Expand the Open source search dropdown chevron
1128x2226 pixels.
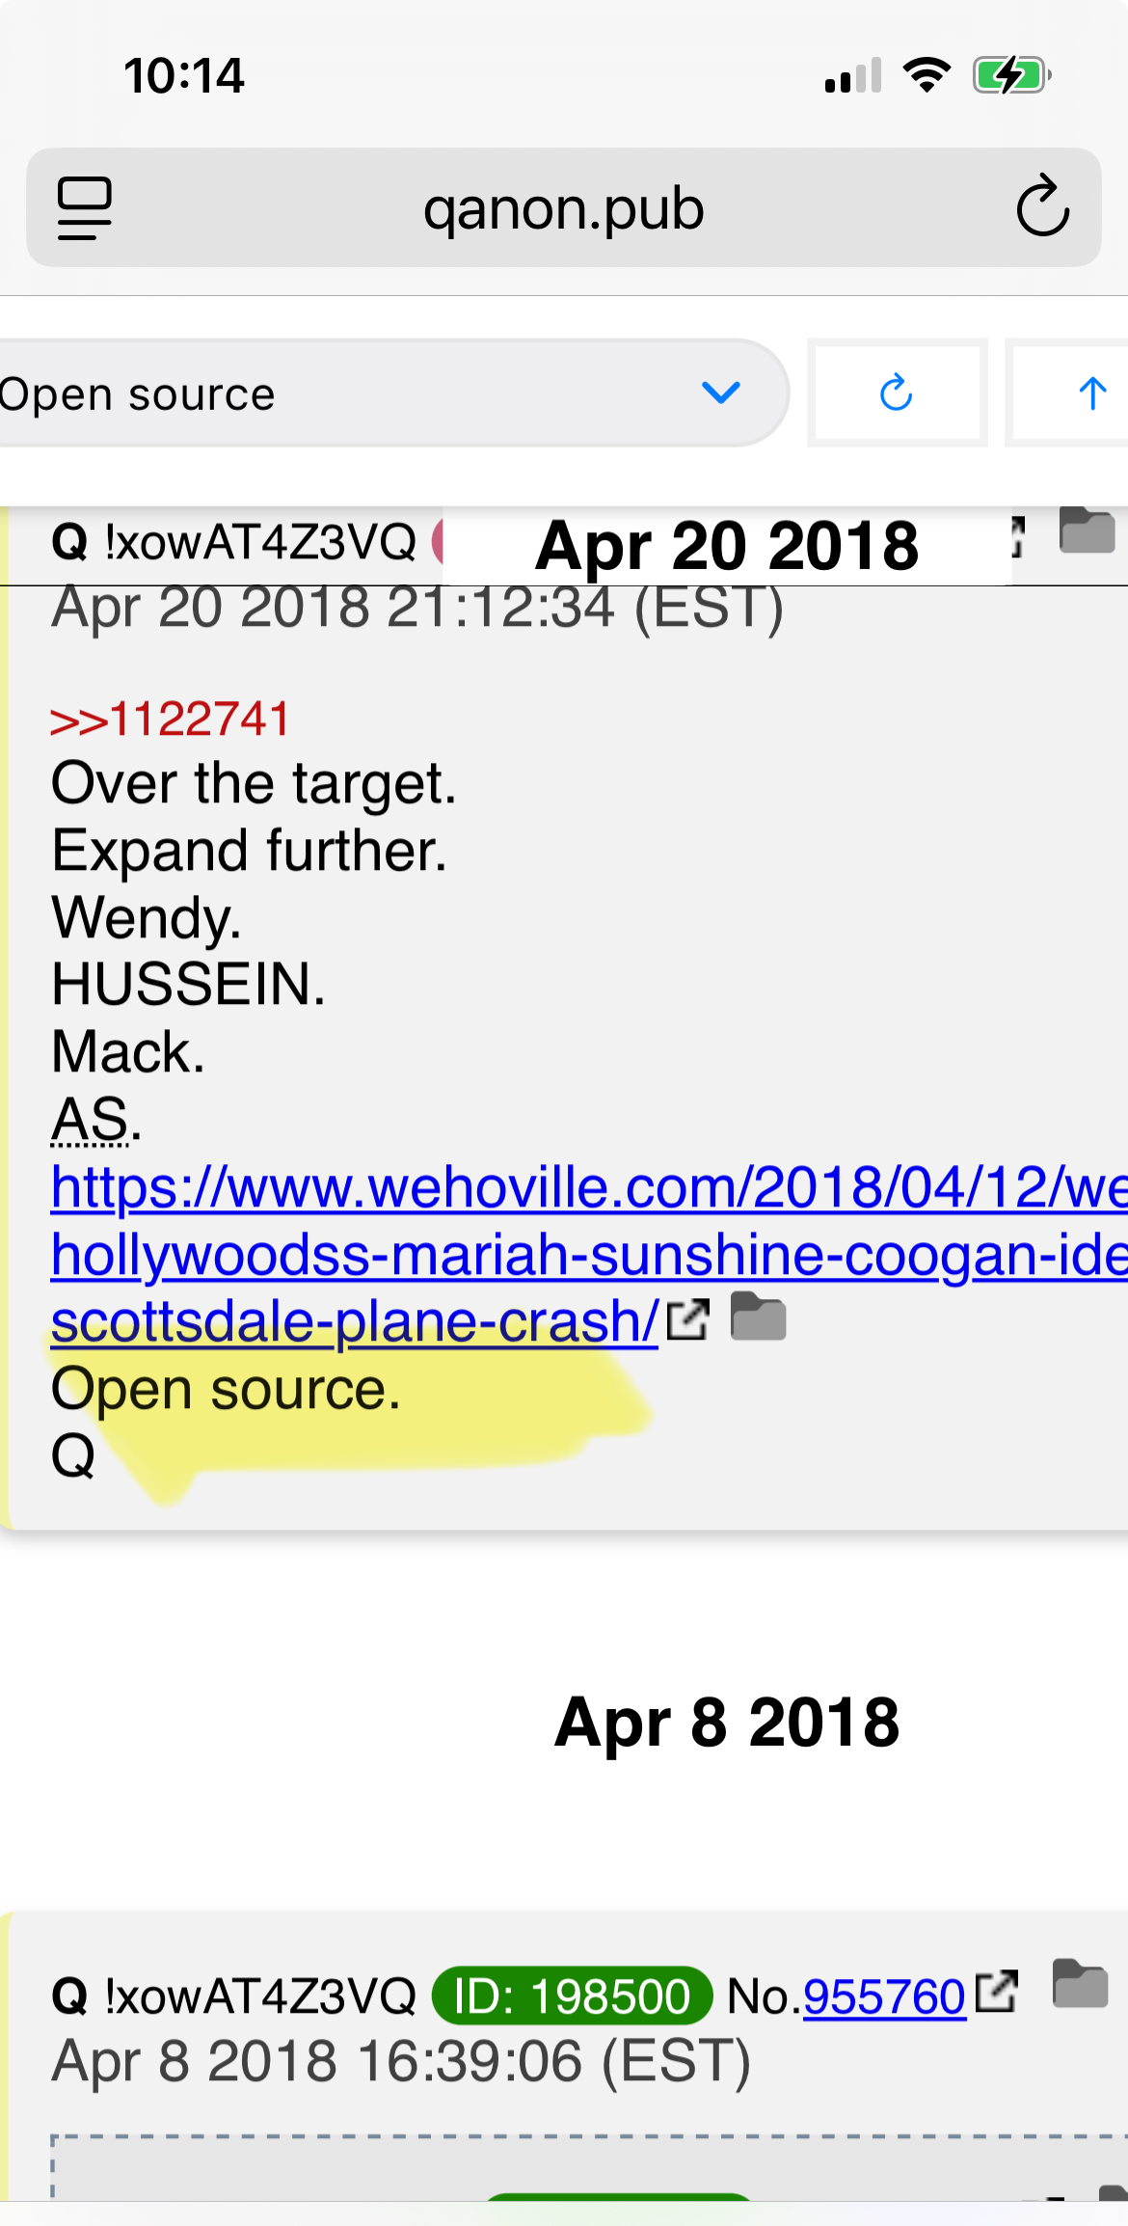(721, 393)
